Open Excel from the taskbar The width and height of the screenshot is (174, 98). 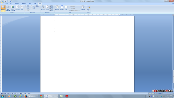61,96
